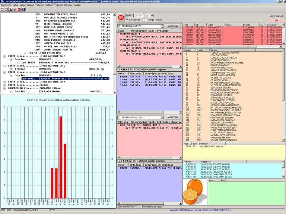This screenshot has height=214, width=286.
Task: Select the CBR 10032 ENCAJADO AUTOMATICO 3 row
Action: (x=65, y=79)
